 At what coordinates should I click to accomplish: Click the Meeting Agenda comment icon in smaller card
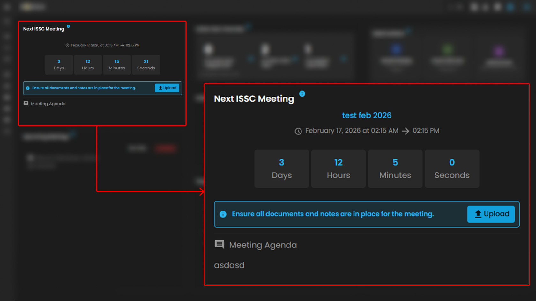point(26,104)
